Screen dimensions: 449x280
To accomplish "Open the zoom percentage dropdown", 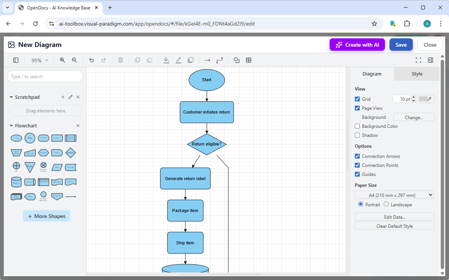I will (39, 60).
